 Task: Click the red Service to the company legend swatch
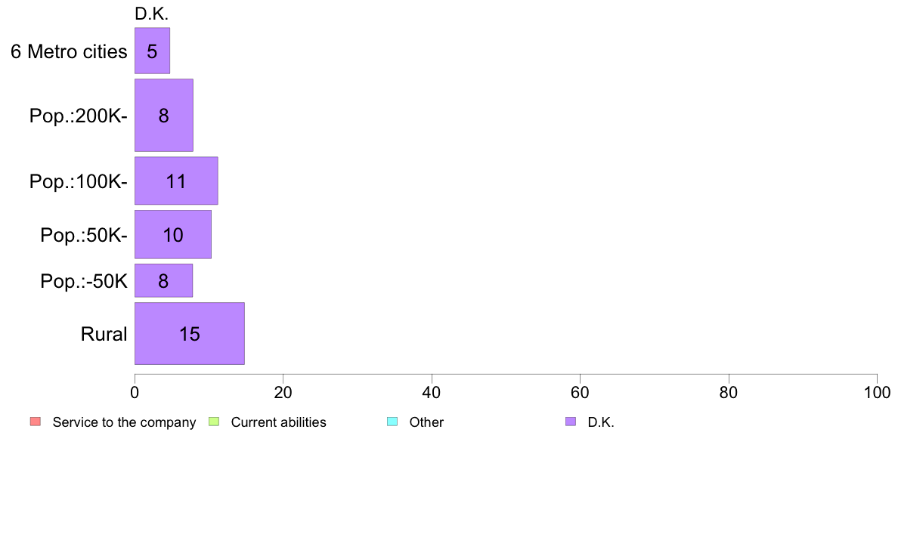pyautogui.click(x=35, y=422)
